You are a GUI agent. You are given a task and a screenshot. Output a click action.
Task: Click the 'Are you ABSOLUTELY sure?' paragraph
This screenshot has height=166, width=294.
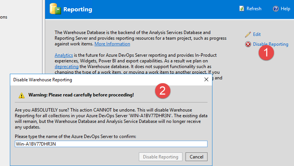[x=111, y=118]
